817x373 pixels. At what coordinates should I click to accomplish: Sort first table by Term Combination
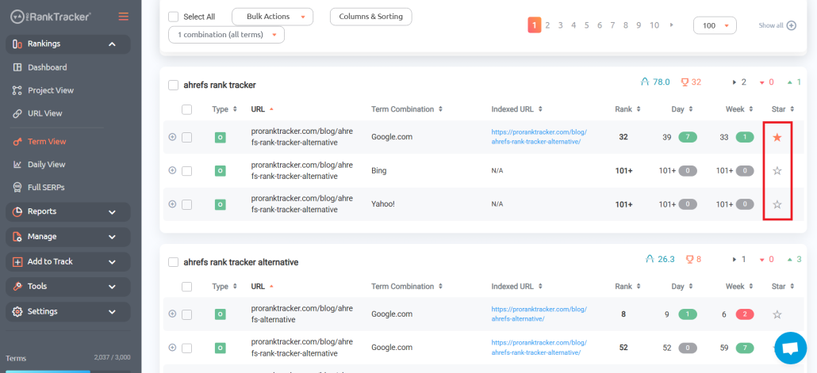pos(406,109)
